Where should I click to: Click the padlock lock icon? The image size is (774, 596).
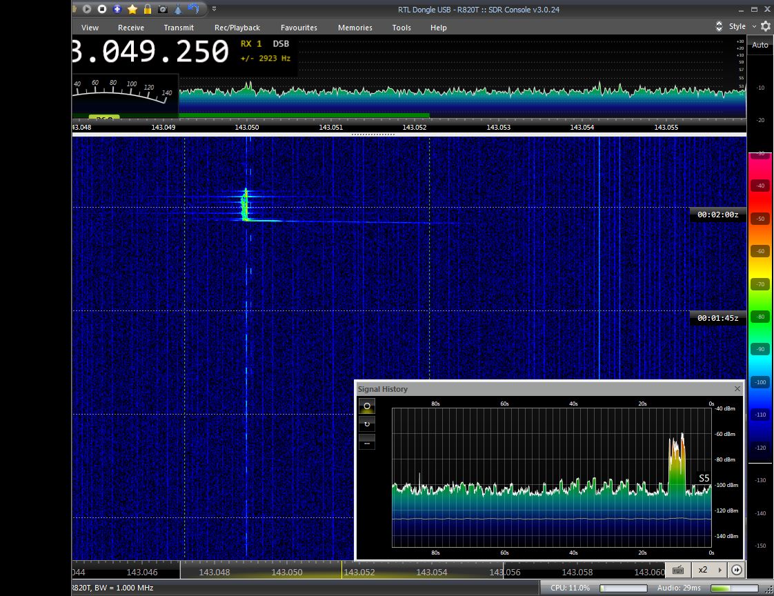pos(147,9)
